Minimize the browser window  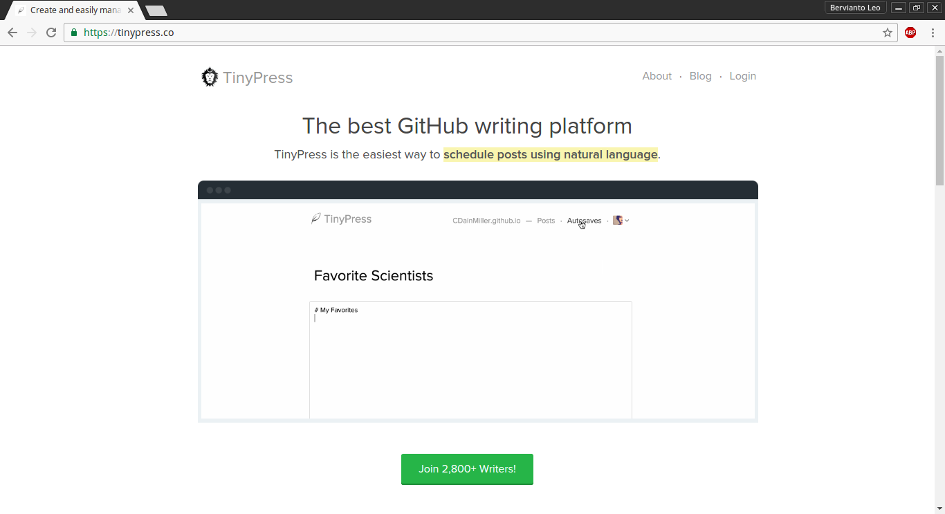pyautogui.click(x=899, y=8)
